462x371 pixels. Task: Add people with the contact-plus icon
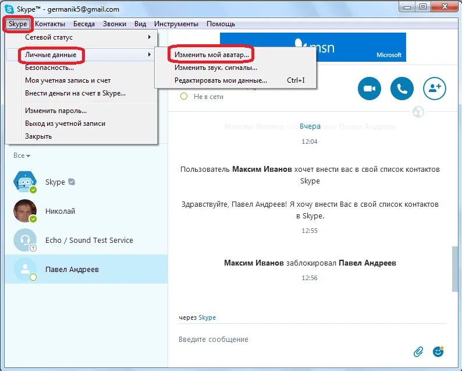click(435, 89)
